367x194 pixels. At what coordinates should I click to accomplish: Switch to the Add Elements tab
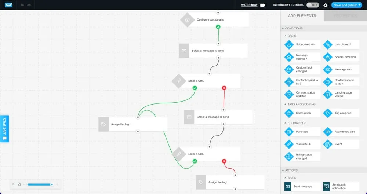pyautogui.click(x=302, y=16)
